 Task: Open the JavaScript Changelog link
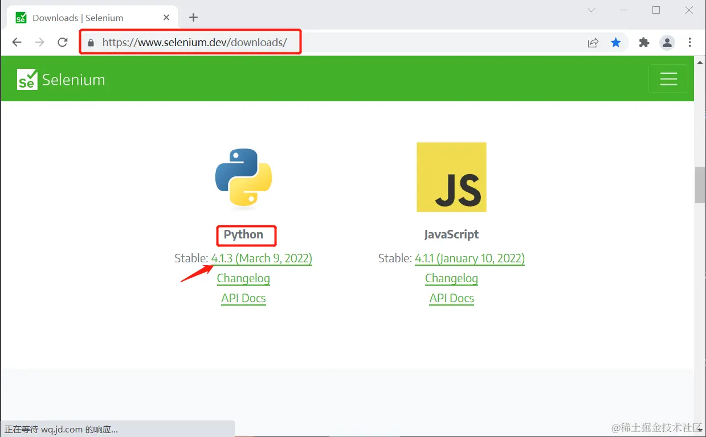coord(451,278)
